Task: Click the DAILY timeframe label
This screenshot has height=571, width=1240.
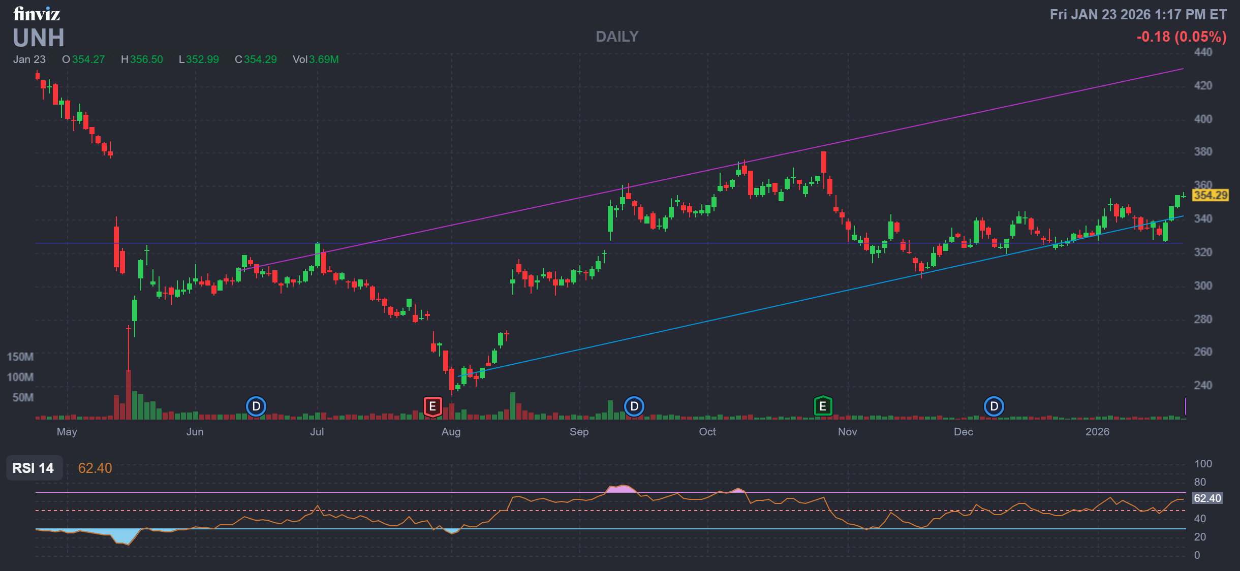Action: (617, 37)
